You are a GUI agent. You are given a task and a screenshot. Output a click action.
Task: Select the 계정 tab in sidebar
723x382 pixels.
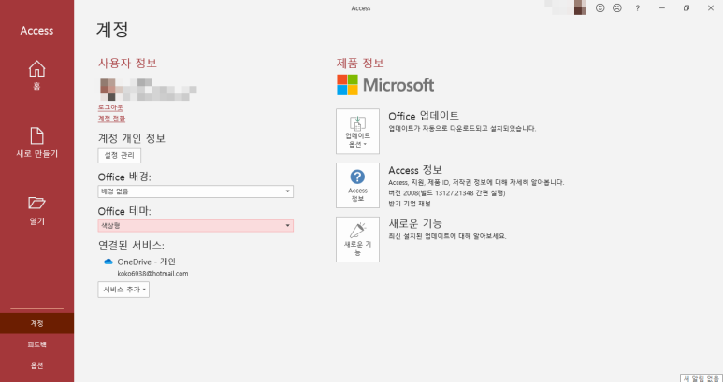[x=36, y=323]
